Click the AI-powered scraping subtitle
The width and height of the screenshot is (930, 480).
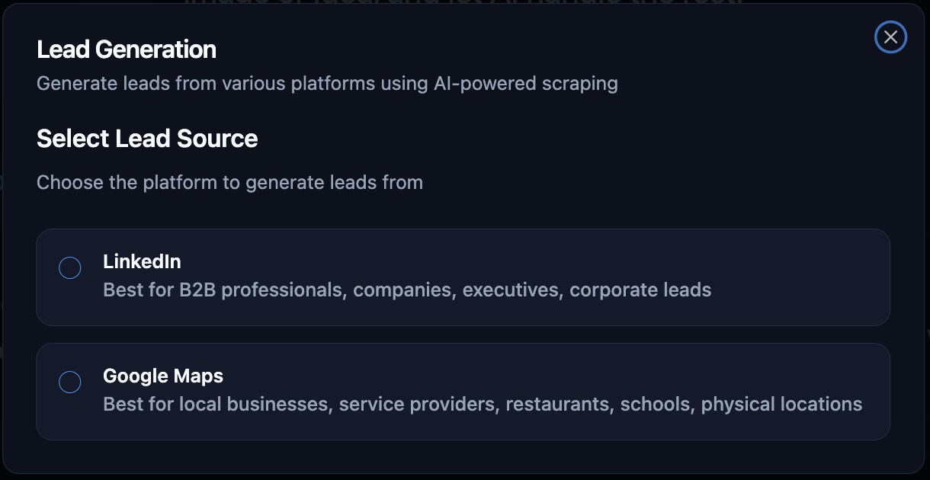[327, 83]
